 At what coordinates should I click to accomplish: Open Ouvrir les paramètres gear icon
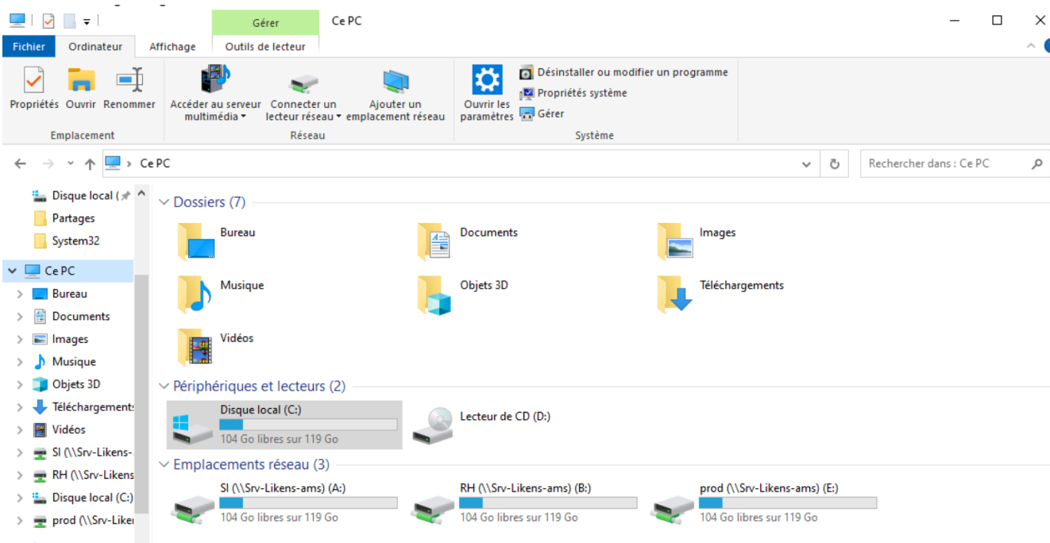click(x=487, y=80)
